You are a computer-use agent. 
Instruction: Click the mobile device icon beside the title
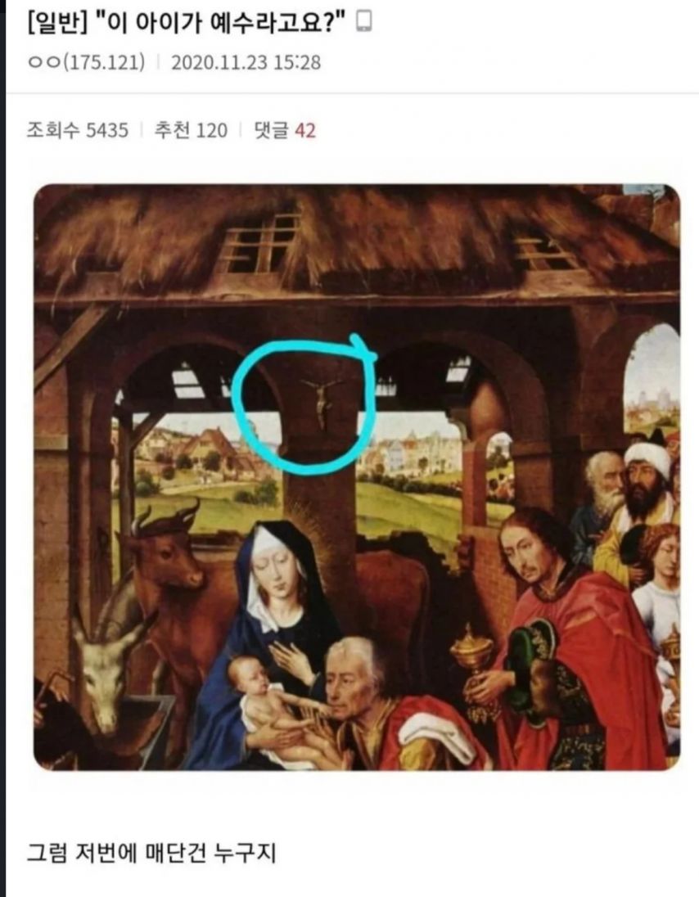coord(363,22)
